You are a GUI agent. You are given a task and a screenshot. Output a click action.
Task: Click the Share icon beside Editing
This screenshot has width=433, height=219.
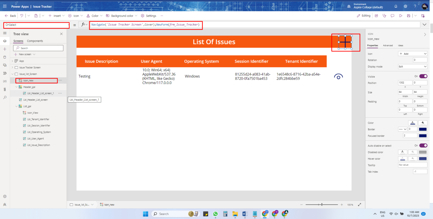point(376,16)
